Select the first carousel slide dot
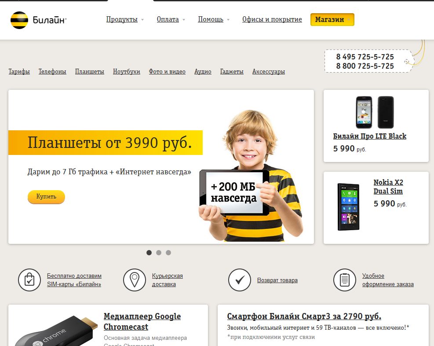This screenshot has width=434, height=346. [x=149, y=253]
